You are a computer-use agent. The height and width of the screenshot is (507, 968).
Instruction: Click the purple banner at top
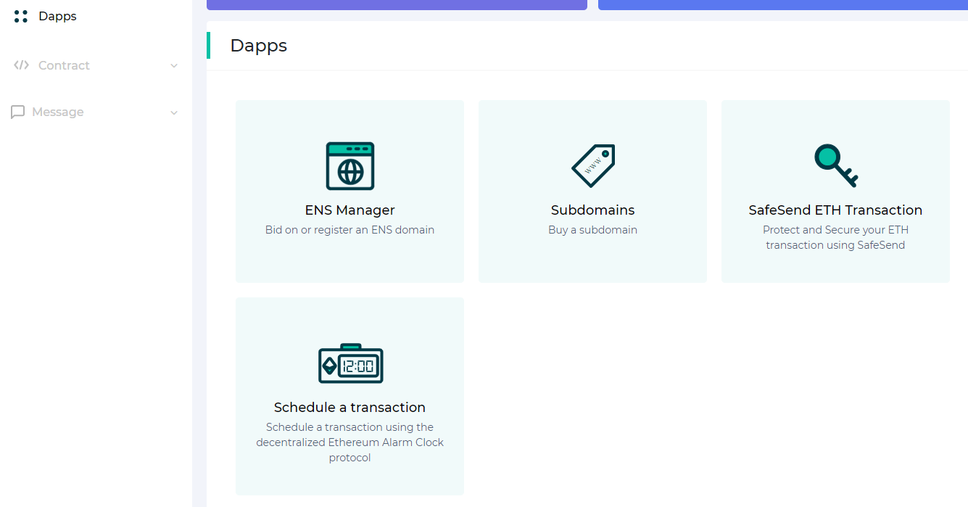click(x=397, y=5)
